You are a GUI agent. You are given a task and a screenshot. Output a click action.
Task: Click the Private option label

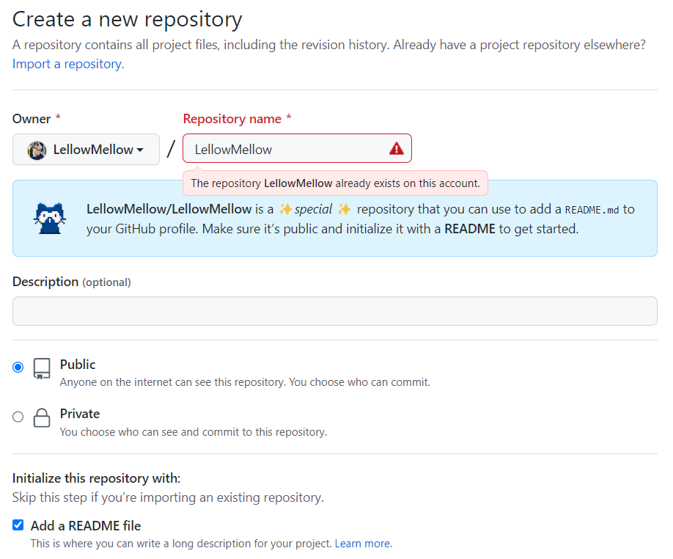[x=80, y=414]
